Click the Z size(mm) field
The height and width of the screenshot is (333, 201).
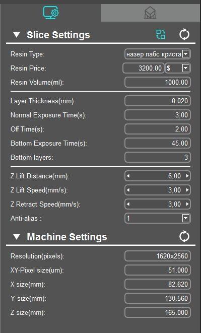click(158, 312)
